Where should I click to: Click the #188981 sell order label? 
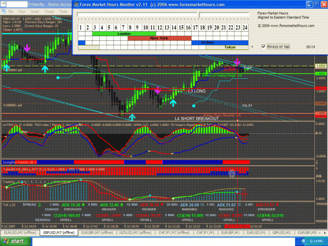pyautogui.click(x=13, y=105)
